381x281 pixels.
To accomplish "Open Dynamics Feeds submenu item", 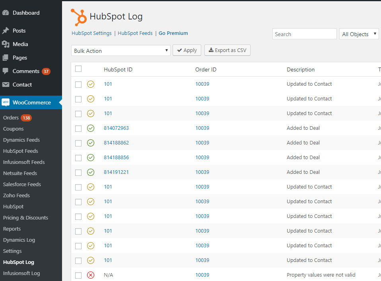I will 21,140.
